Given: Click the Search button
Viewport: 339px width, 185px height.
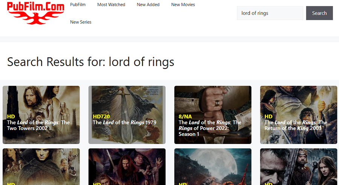Looking at the screenshot, I should [319, 13].
